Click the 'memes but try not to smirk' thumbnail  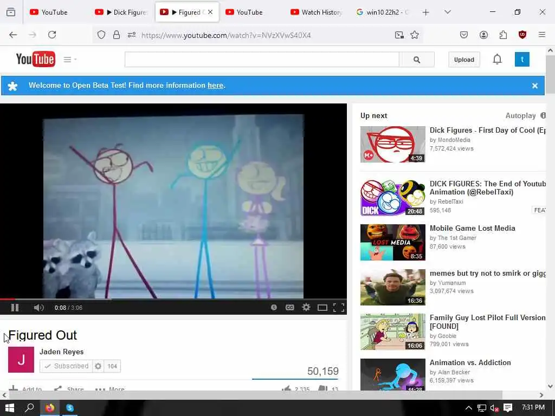click(393, 287)
